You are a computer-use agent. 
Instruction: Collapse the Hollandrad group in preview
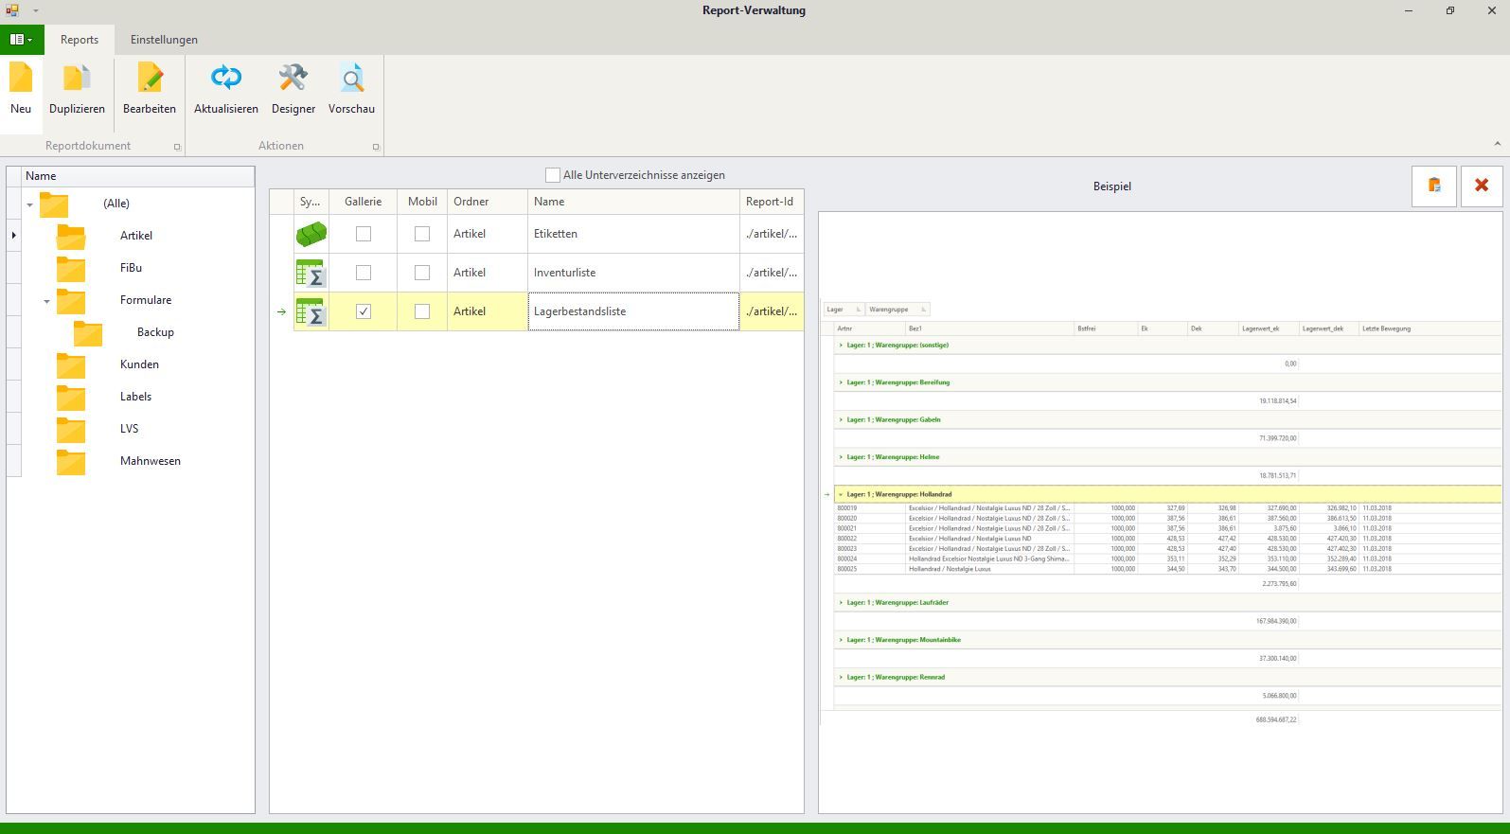tap(841, 494)
